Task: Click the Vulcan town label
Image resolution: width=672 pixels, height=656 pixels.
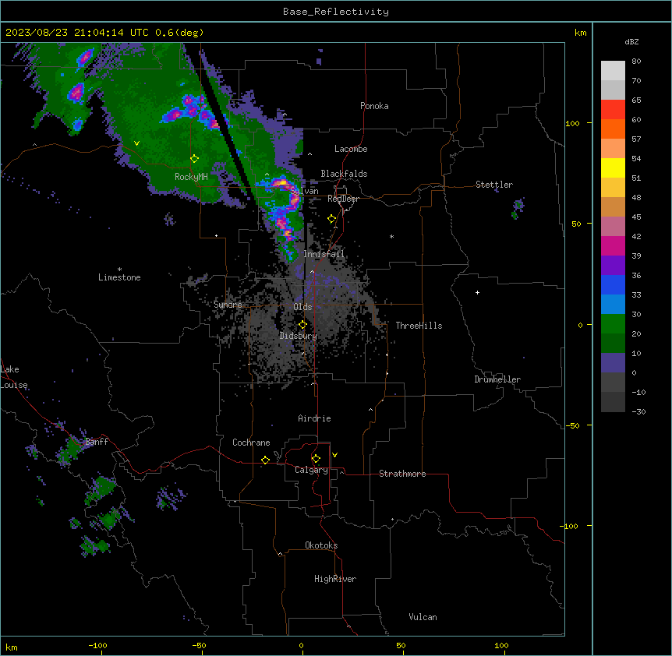Action: point(423,617)
